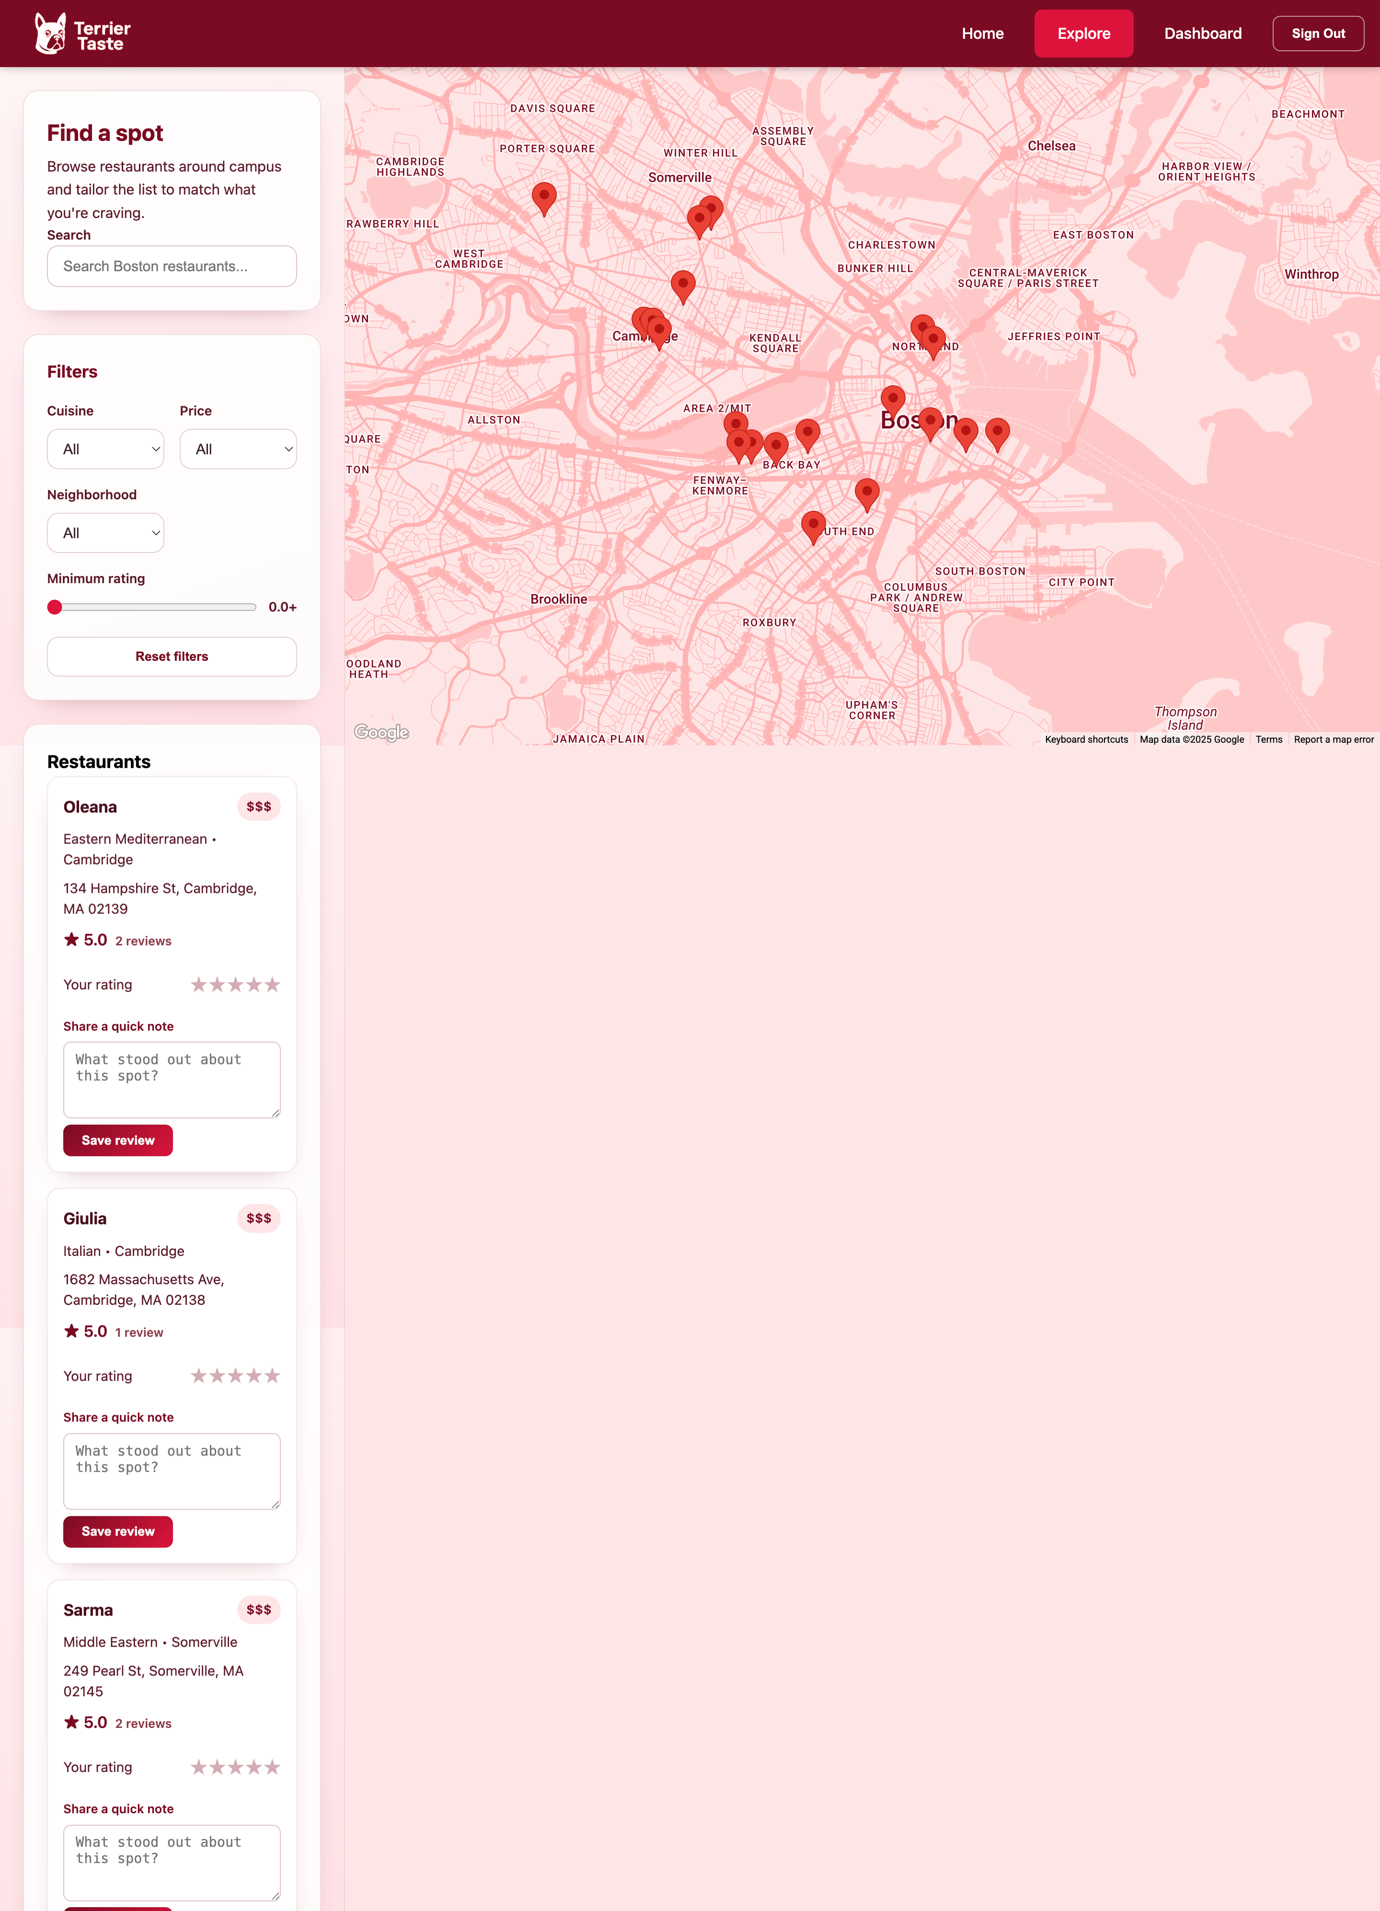Open the Cuisine filter dropdown

[x=105, y=449]
